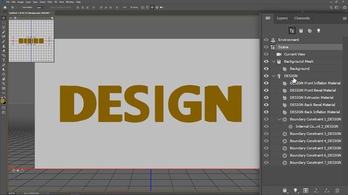The image size is (348, 195).
Task: Toggle Quick Mask mode icon
Action: [4, 108]
